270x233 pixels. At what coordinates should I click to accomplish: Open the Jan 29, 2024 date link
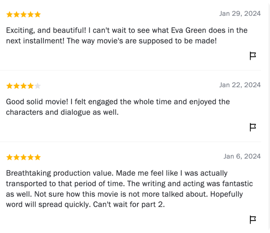240,14
